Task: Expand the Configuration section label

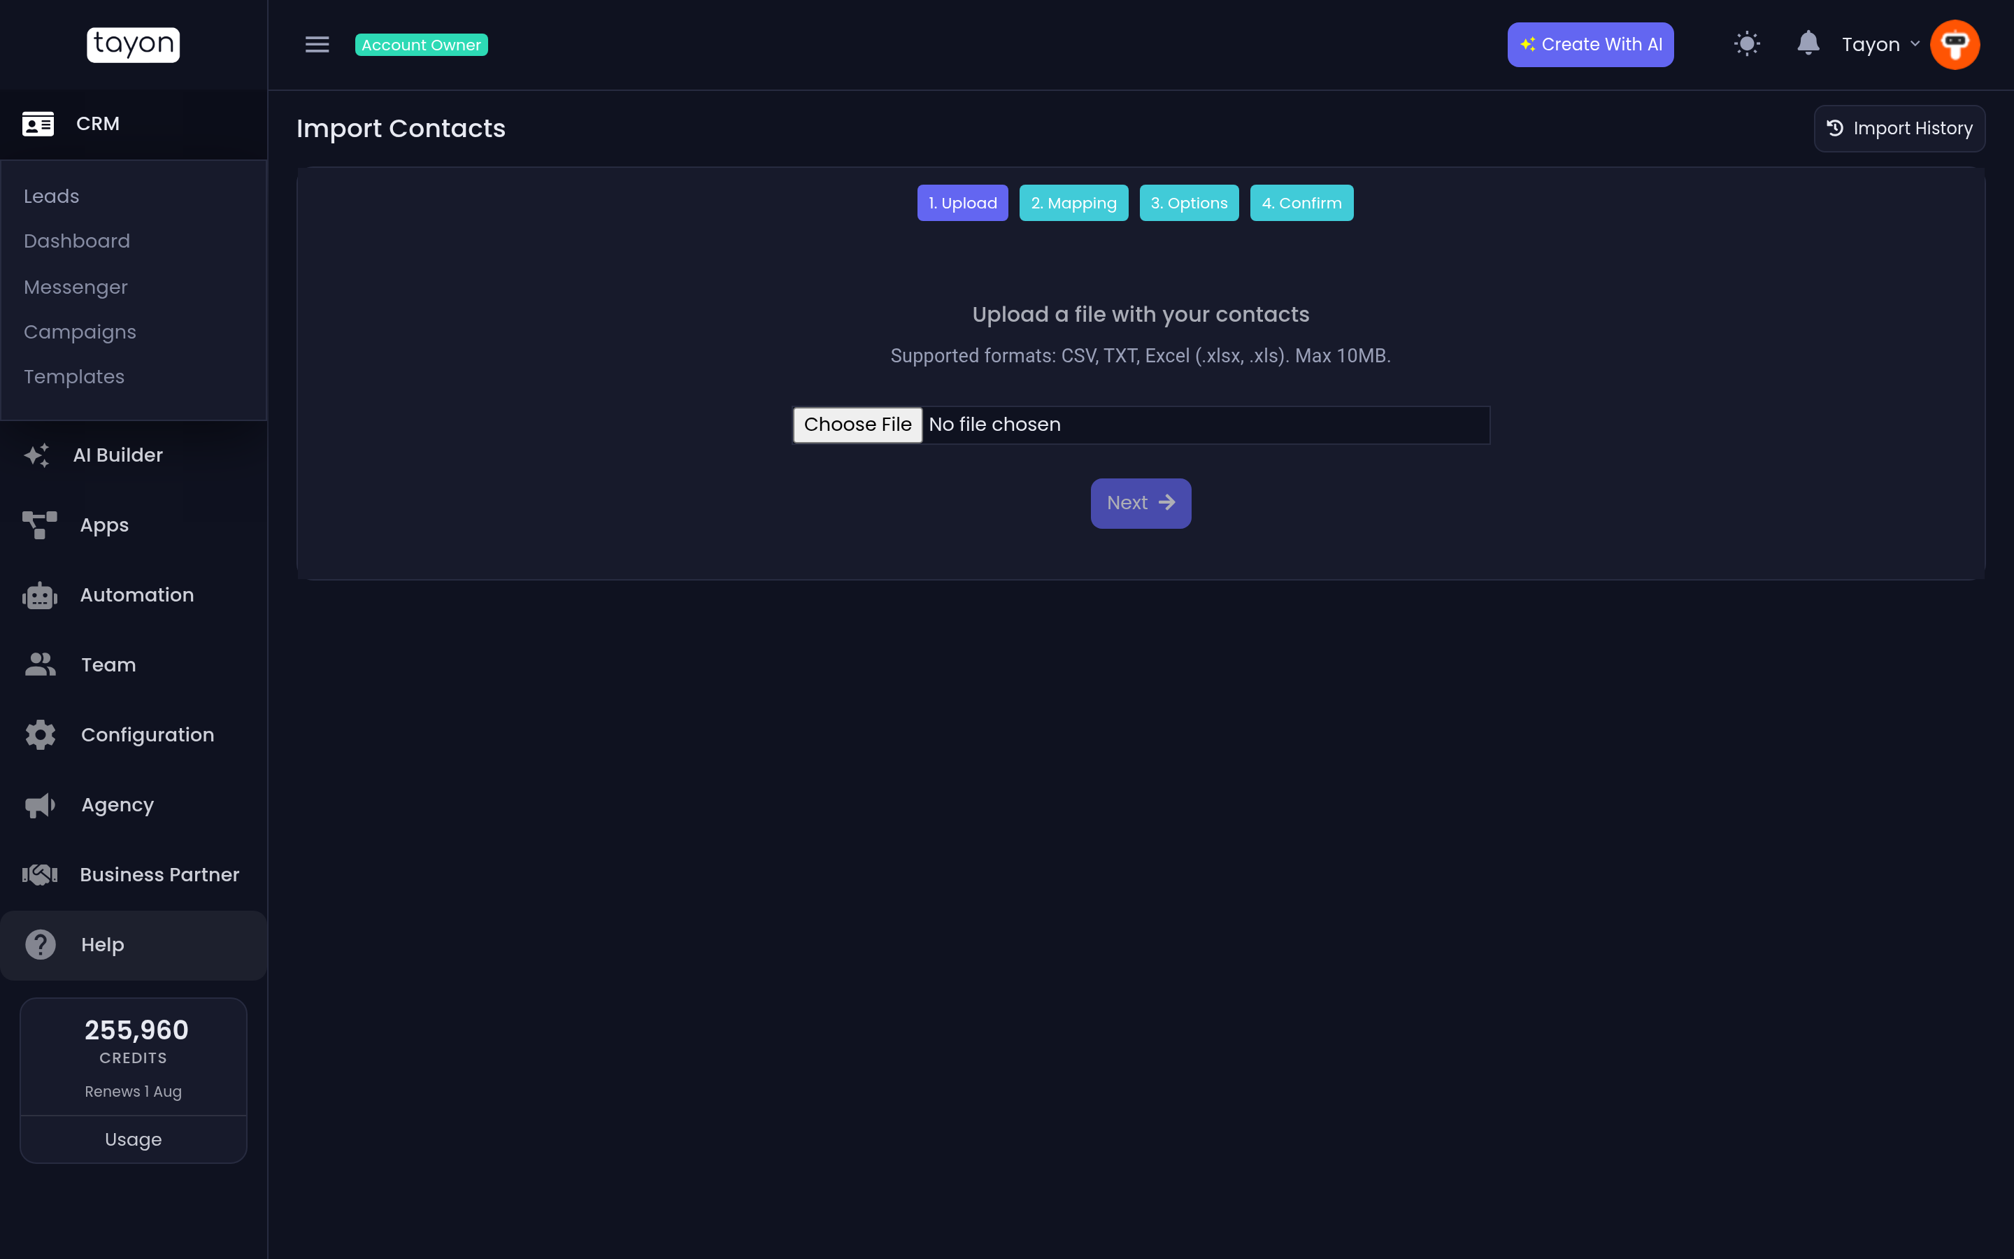Action: [148, 735]
